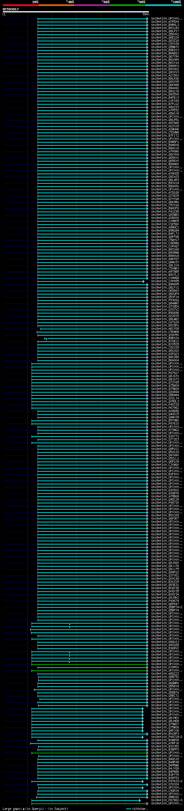Image resolution: width=184 pixels, height=811 pixels.
Task: Select hit label UniRef100_B9ILR0
Action: [165, 28]
